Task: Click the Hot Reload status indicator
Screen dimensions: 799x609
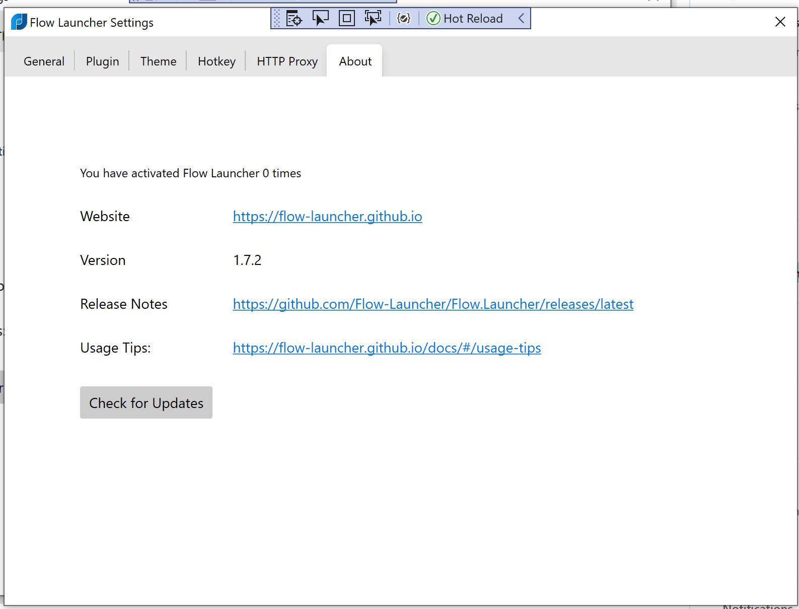Action: click(465, 19)
